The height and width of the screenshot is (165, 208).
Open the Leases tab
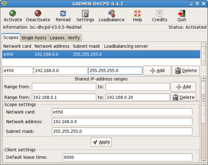click(57, 38)
